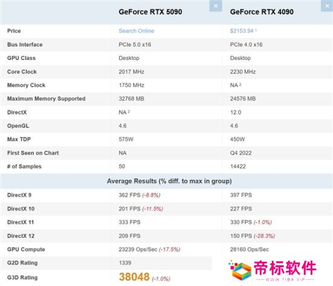This screenshot has width=333, height=286.
Task: Click the GeForce RTX 5090 column heading
Action: click(150, 12)
